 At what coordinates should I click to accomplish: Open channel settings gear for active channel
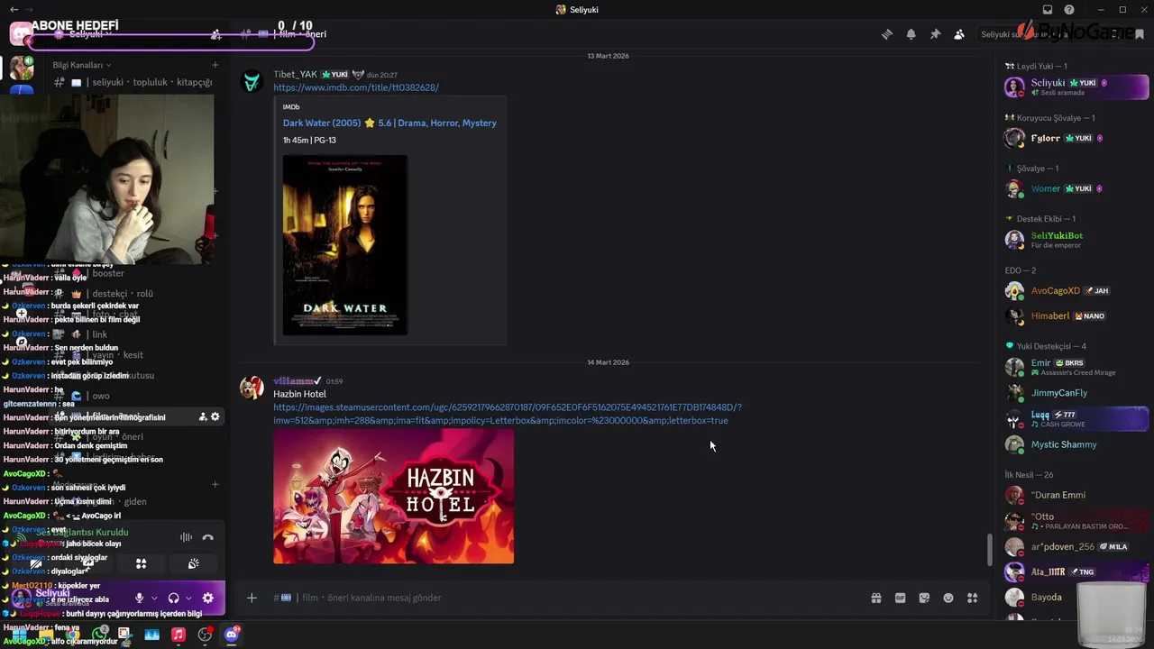(x=215, y=416)
